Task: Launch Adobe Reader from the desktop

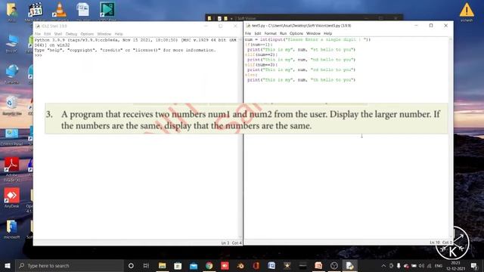Action: (12, 169)
